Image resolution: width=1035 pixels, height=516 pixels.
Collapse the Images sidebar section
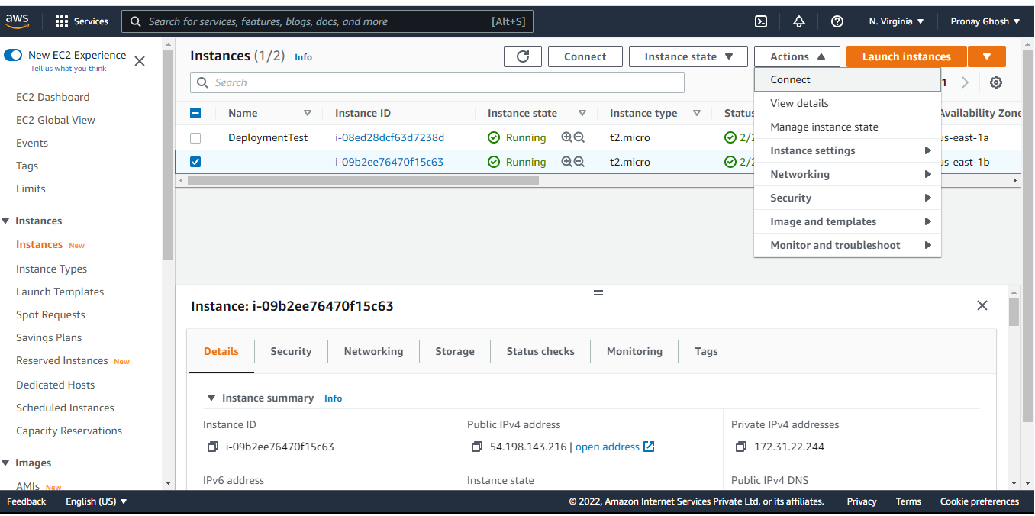click(5, 463)
